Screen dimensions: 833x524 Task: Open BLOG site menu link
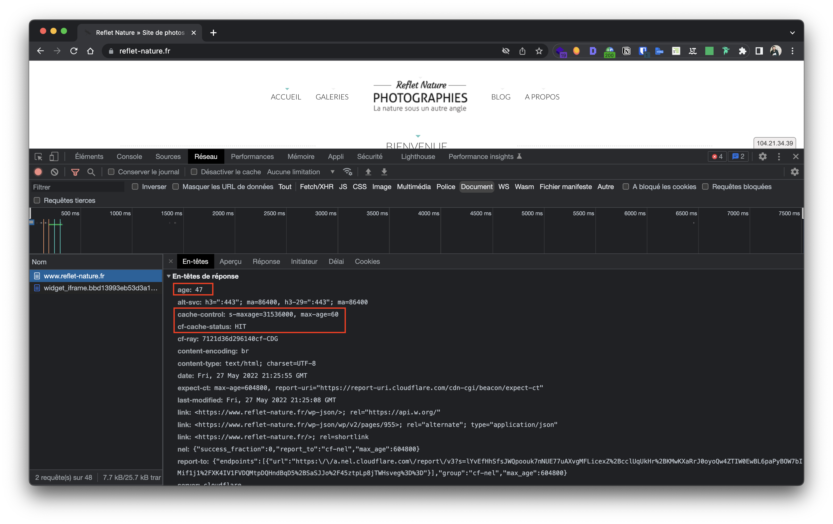pos(501,97)
